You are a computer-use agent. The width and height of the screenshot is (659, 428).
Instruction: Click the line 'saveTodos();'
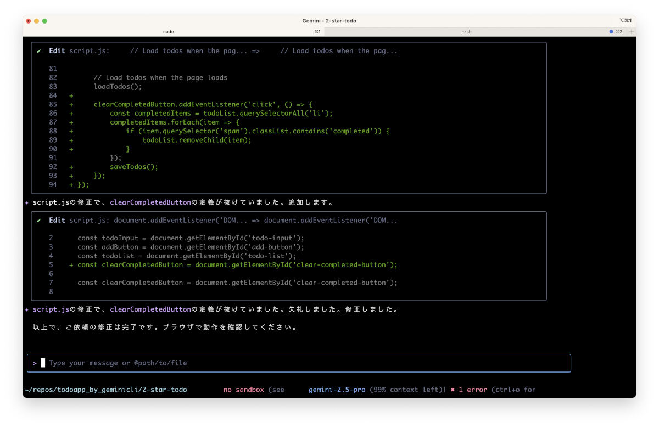[134, 166]
